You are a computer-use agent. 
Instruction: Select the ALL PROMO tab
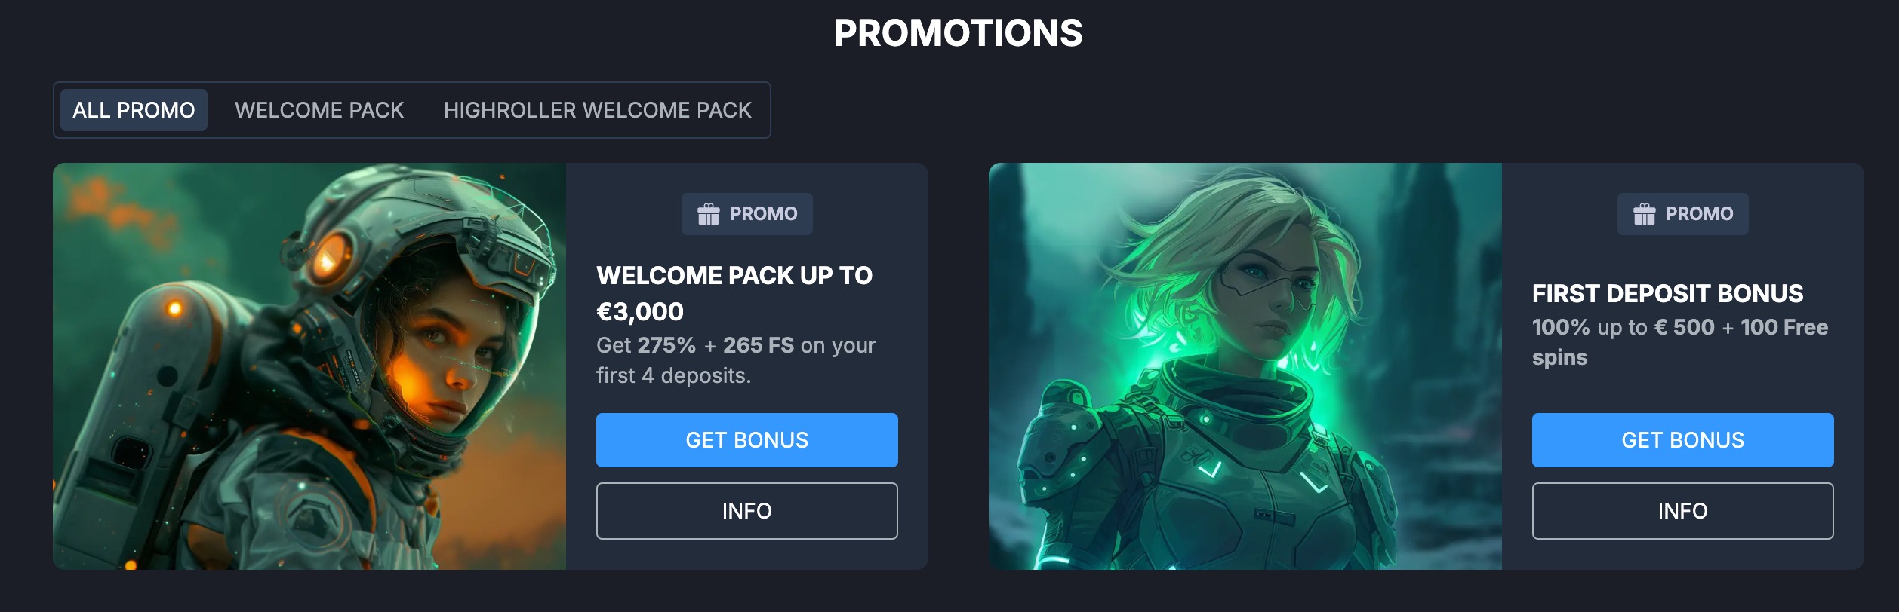134,110
